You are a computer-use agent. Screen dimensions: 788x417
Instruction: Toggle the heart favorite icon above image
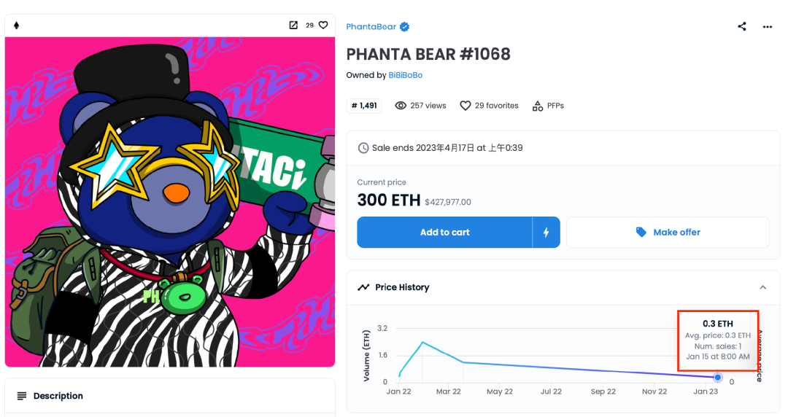[323, 25]
